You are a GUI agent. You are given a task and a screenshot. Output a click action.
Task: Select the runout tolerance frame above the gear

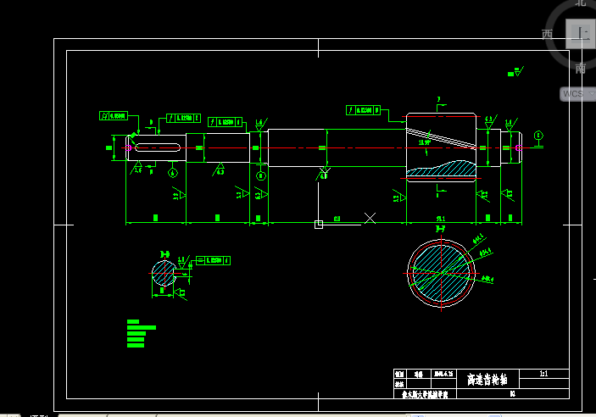[x=363, y=110]
